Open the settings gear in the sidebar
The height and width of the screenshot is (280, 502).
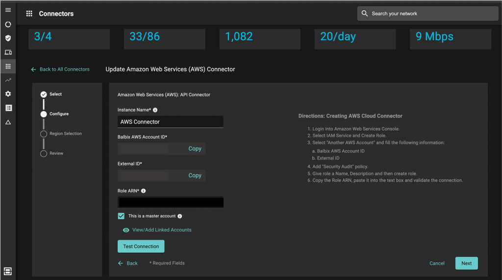(8, 94)
